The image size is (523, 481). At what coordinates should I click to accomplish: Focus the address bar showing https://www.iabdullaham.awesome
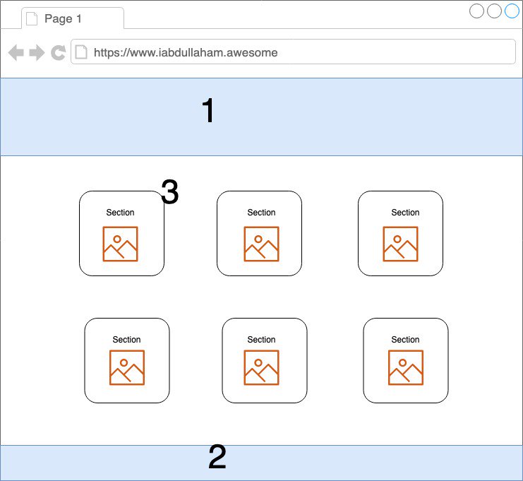(x=293, y=52)
